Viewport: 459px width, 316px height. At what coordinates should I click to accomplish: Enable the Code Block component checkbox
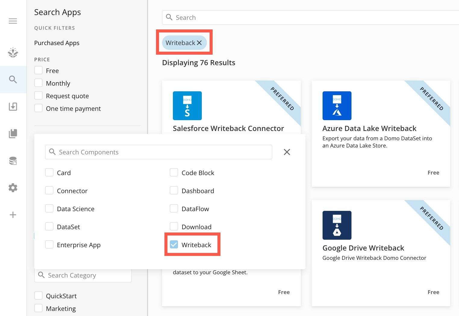[174, 172]
